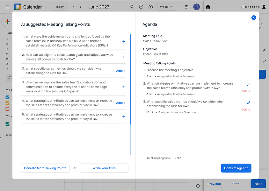Delete the sales metrics agenda item
Screen dimensions: 269x191
click(246, 110)
